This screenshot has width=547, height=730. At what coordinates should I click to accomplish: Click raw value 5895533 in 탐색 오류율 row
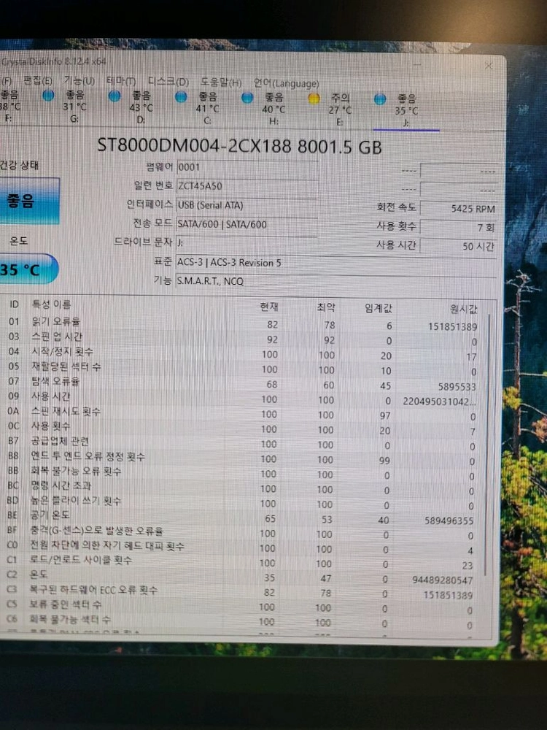coord(457,386)
